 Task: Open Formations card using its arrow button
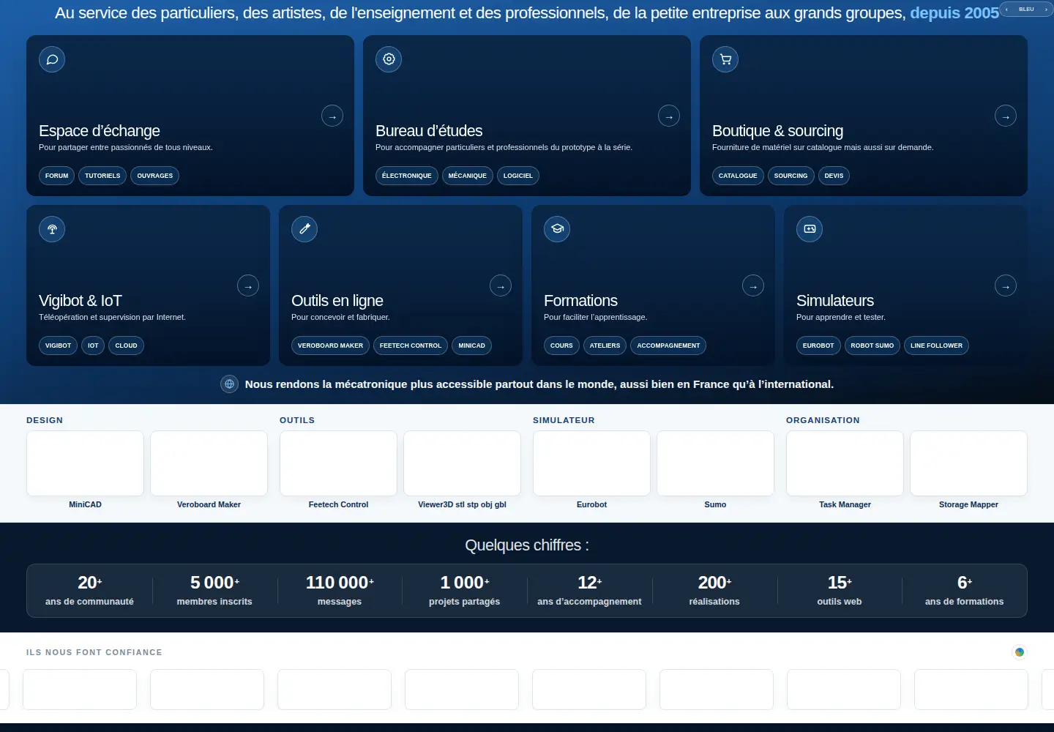[753, 285]
